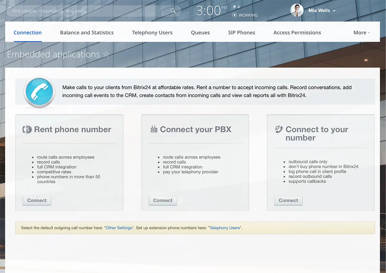
Task: Expand the More tab dropdown
Action: pos(362,32)
